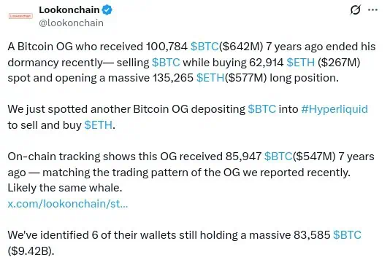Image resolution: width=390 pixels, height=265 pixels.
Task: Open $ETH cashtag after 135,265
Action: pos(210,78)
